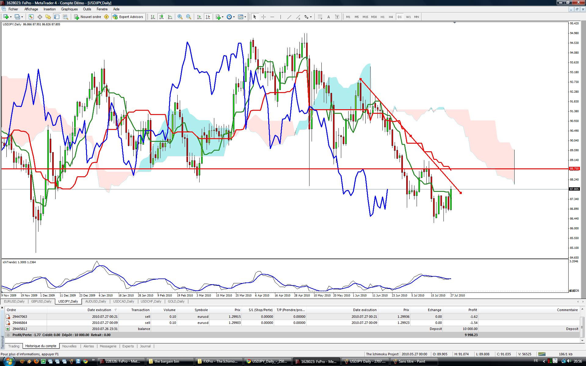This screenshot has width=586, height=366.
Task: Open the Sans titre - Paint taskbar item
Action: click(412, 361)
